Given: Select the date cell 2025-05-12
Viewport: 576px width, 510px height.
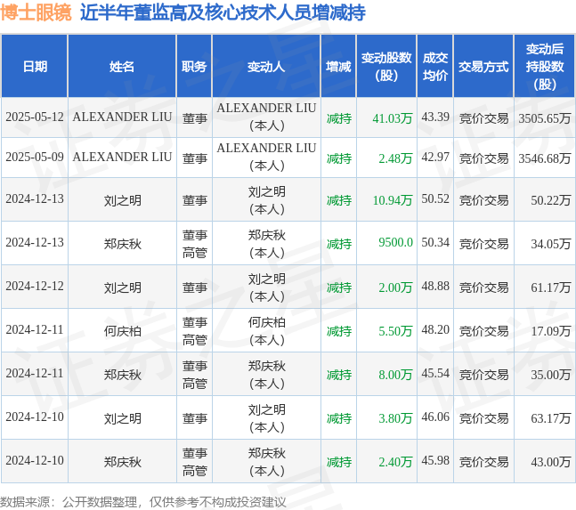Looking at the screenshot, I should click(x=35, y=117).
